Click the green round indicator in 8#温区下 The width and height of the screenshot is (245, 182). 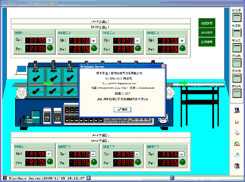[183, 162]
